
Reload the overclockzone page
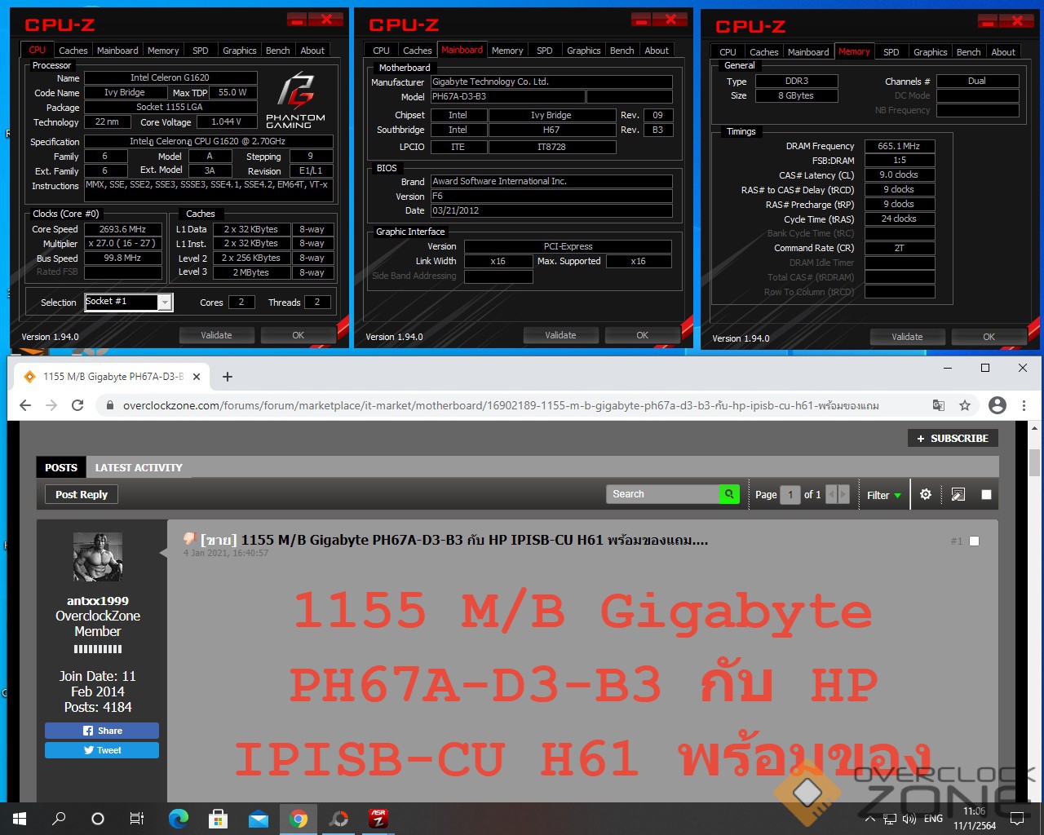click(77, 405)
